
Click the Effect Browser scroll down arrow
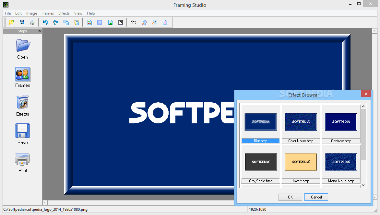tap(363, 185)
